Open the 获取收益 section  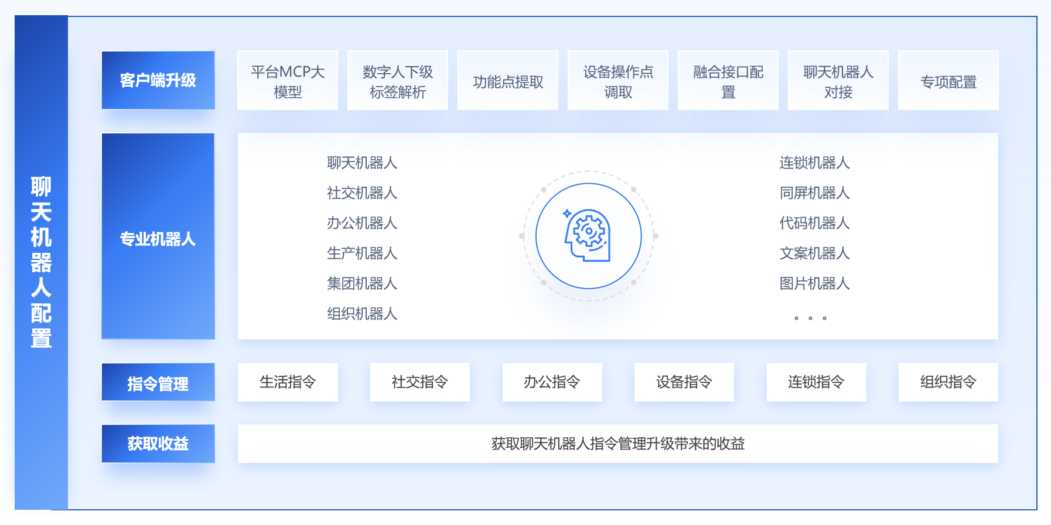[x=158, y=444]
